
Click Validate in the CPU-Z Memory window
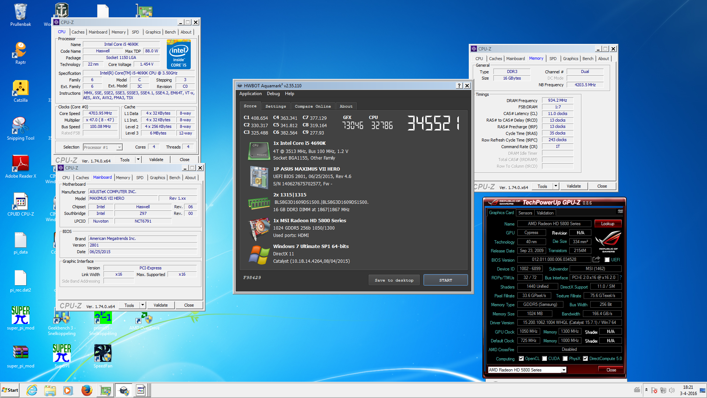pyautogui.click(x=573, y=186)
